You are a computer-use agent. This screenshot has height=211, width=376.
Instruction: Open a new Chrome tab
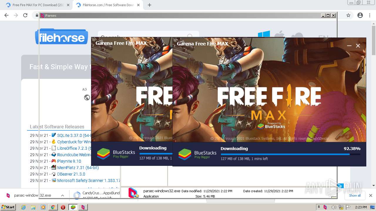point(150,5)
